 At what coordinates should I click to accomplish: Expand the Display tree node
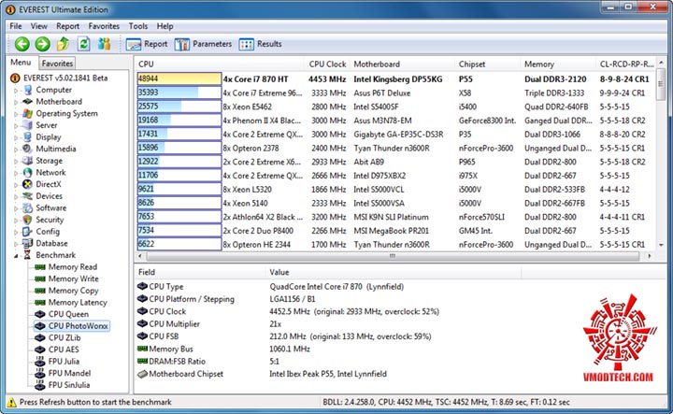16,137
